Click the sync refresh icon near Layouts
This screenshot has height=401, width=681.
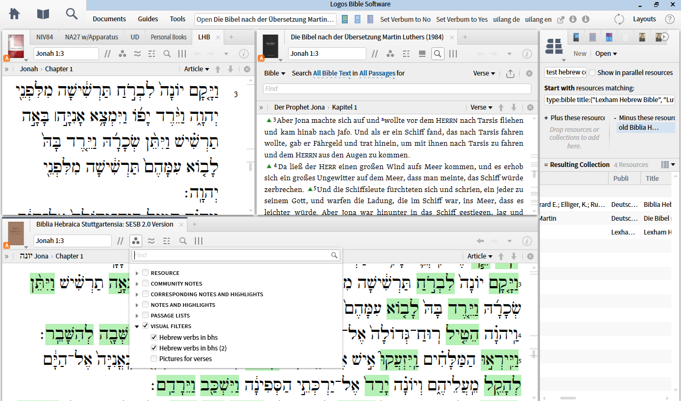coord(619,19)
